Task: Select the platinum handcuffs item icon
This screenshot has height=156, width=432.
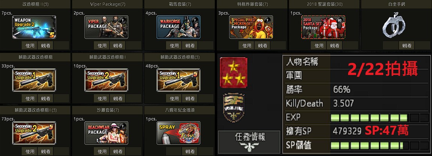Action: tap(394, 25)
